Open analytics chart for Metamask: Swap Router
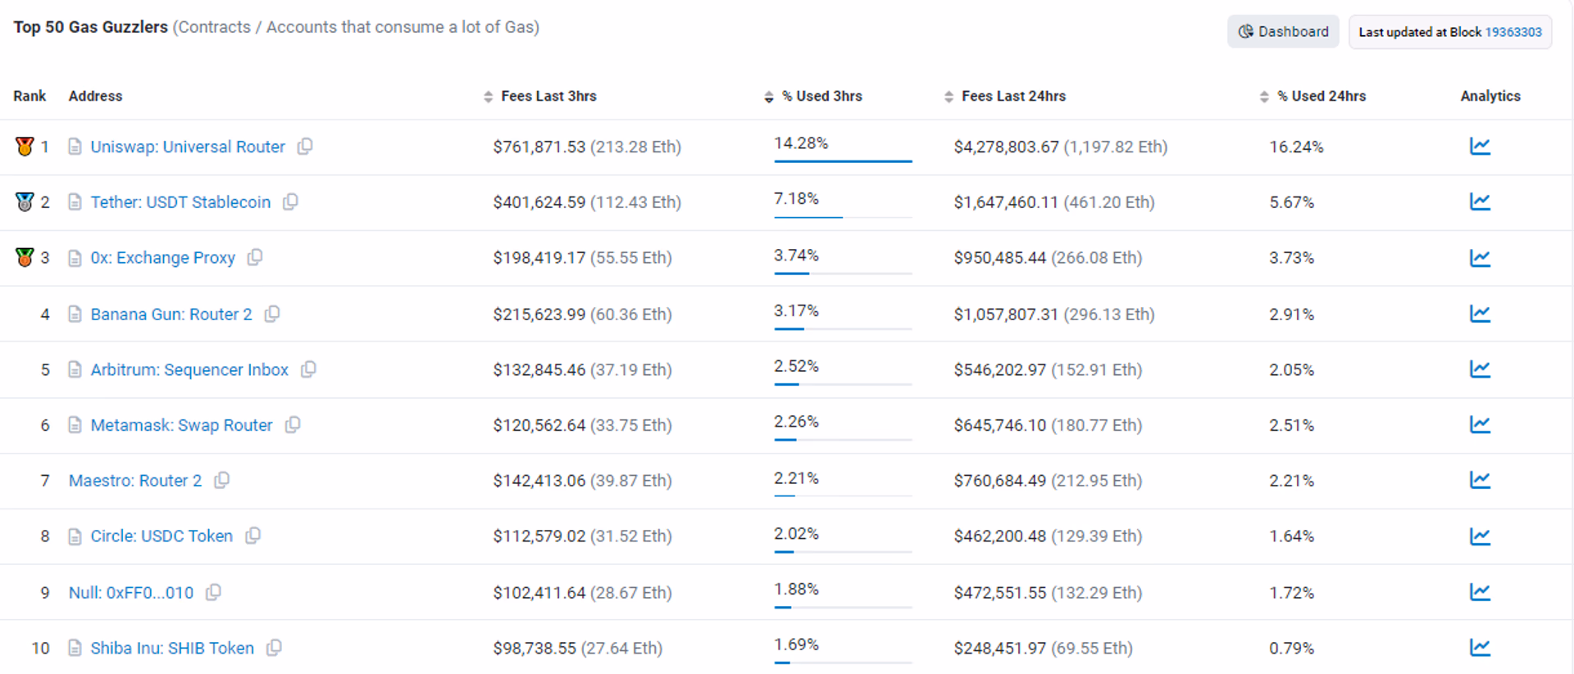 click(x=1480, y=425)
